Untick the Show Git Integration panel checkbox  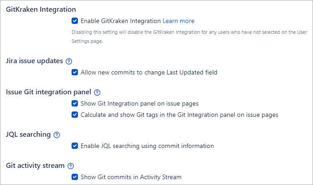pos(75,103)
